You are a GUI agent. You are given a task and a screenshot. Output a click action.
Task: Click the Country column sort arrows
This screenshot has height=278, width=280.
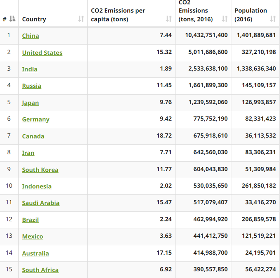[x=81, y=19]
